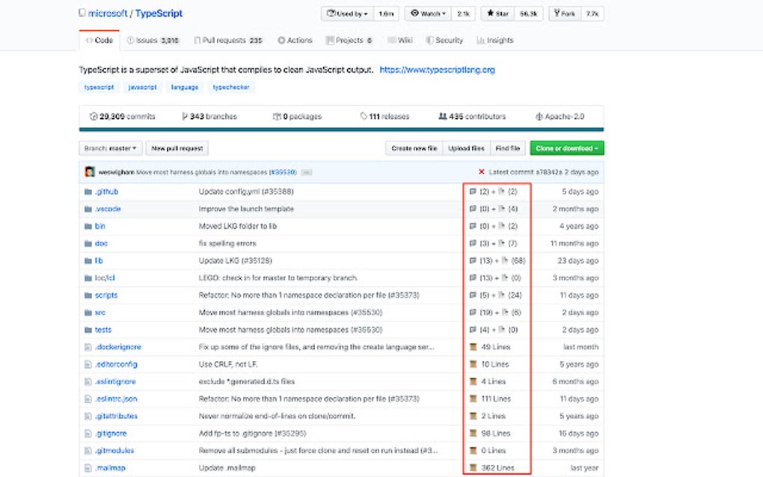Click the New pull request button
Viewport: 763px width, 477px height.
click(177, 148)
